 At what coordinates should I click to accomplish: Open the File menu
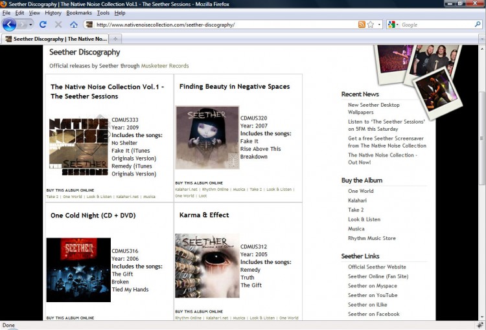[6, 13]
